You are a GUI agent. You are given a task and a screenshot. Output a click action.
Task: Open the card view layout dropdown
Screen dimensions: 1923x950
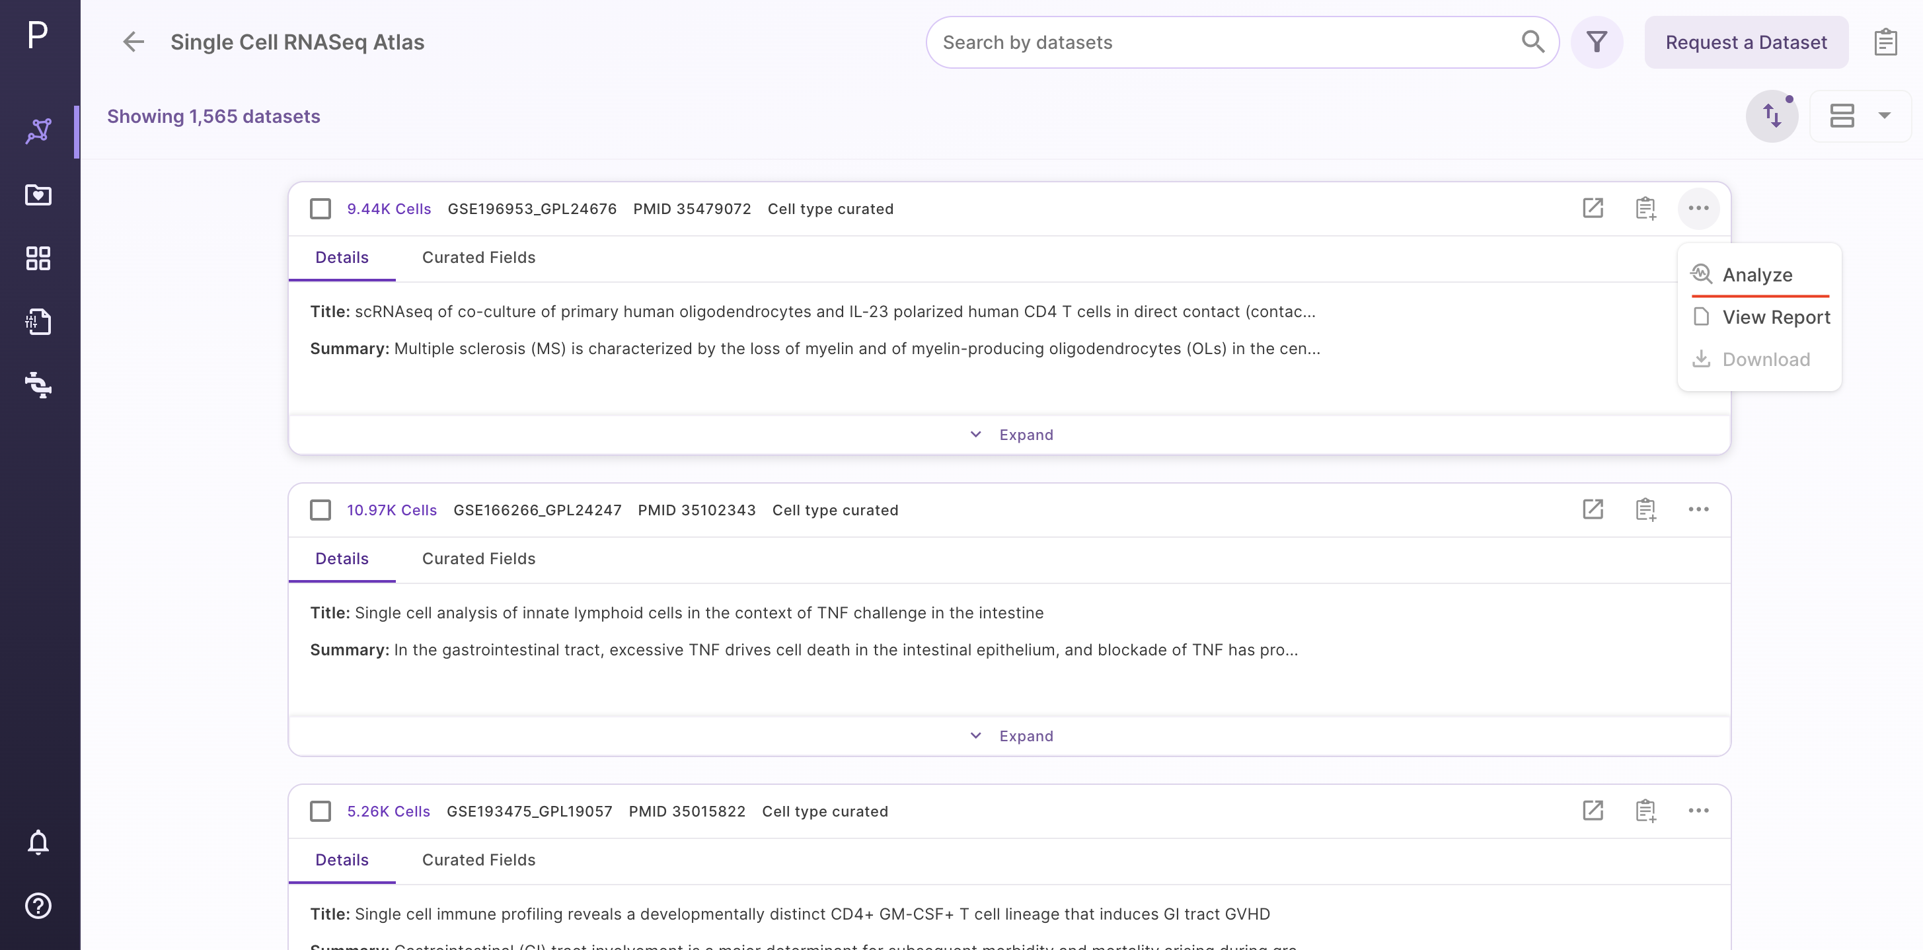[x=1860, y=116]
